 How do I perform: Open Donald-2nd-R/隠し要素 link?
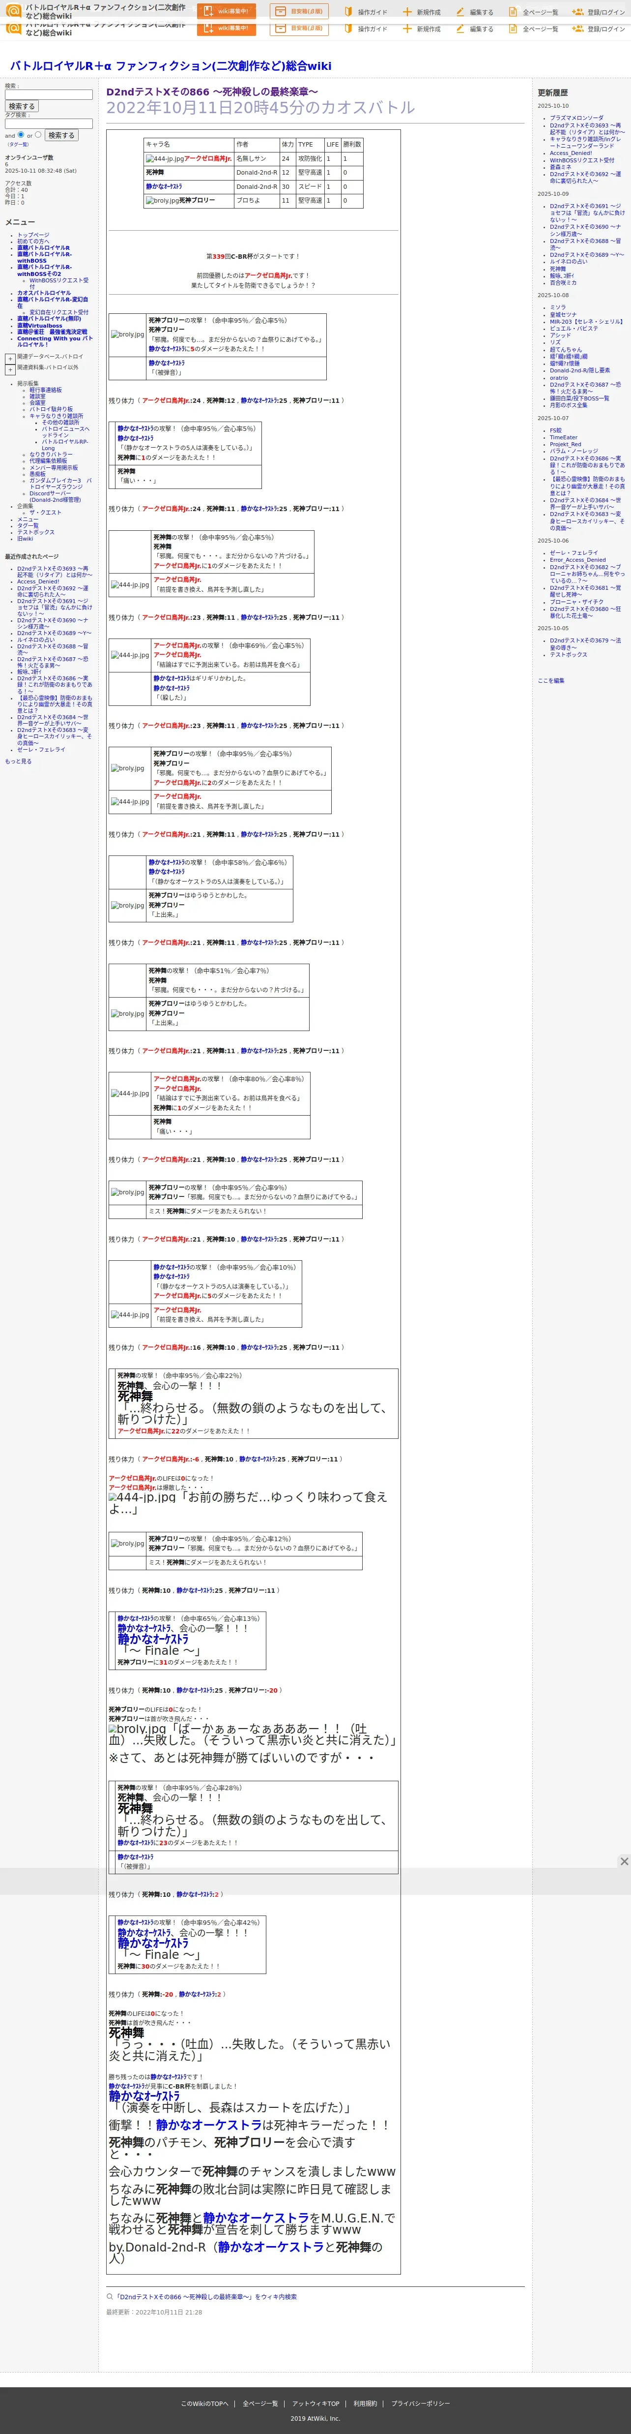click(x=580, y=370)
